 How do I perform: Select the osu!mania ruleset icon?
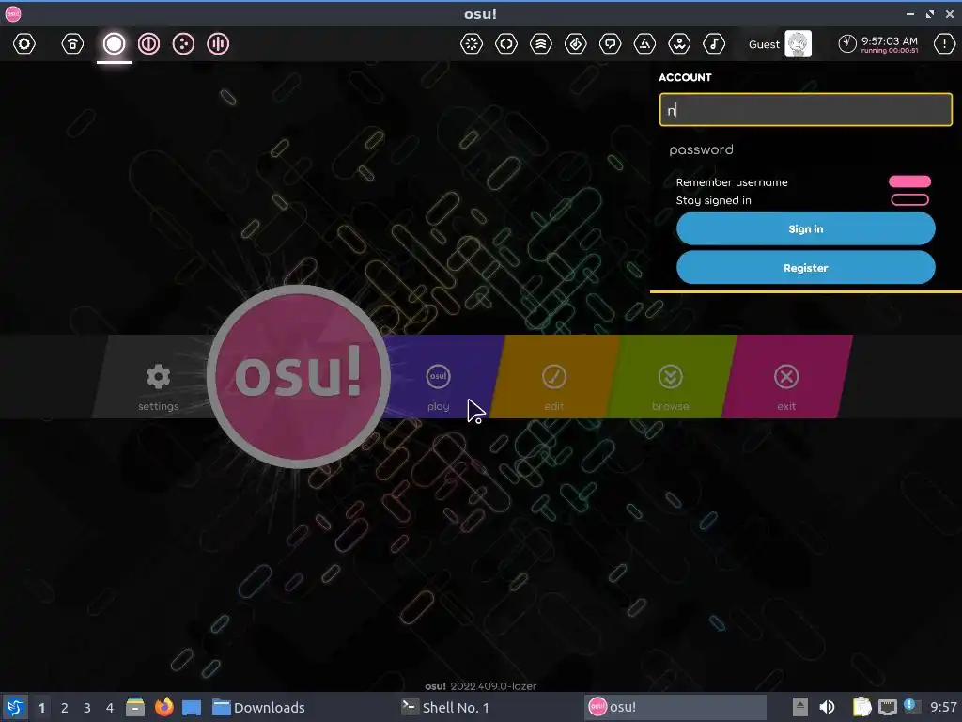tap(218, 43)
